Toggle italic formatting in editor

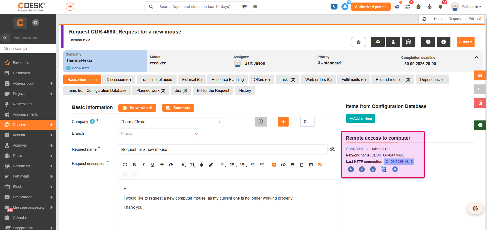tap(144, 165)
